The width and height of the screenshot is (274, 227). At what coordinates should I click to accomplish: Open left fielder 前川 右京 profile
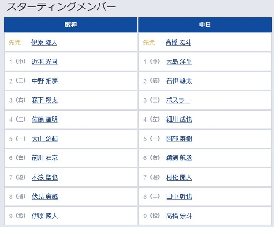click(45, 158)
